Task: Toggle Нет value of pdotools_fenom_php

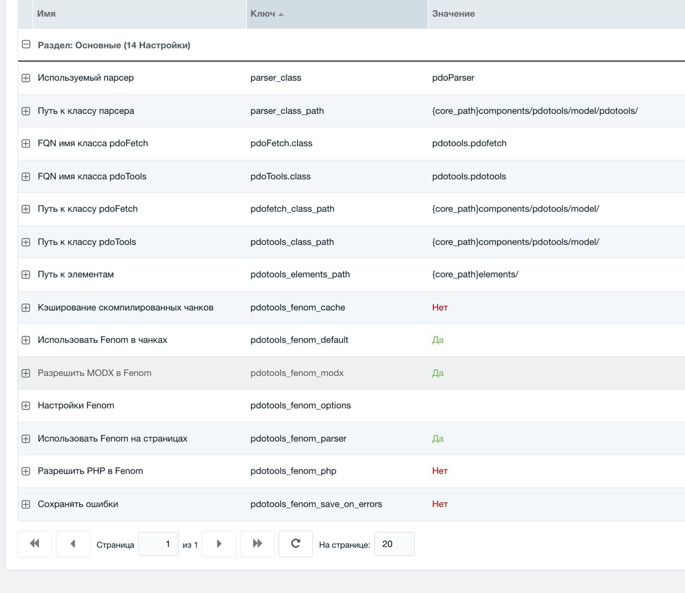Action: coord(440,471)
